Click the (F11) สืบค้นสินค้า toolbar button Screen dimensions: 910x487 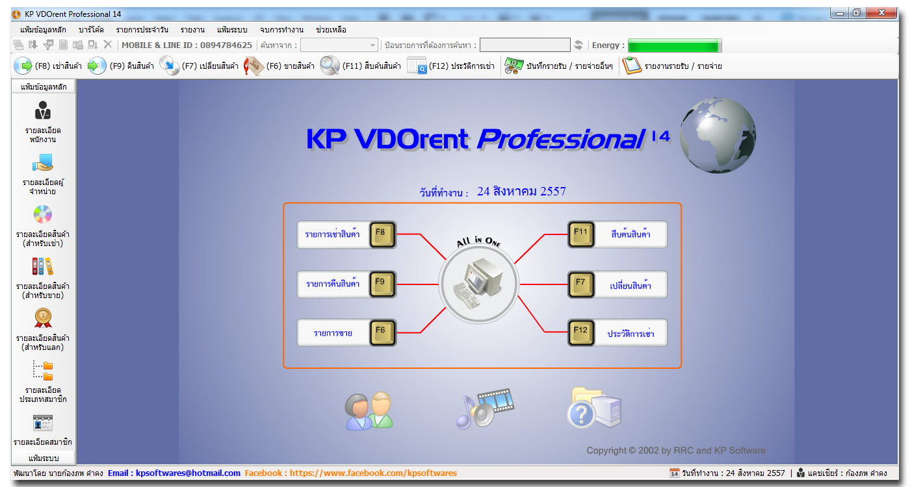coord(361,66)
